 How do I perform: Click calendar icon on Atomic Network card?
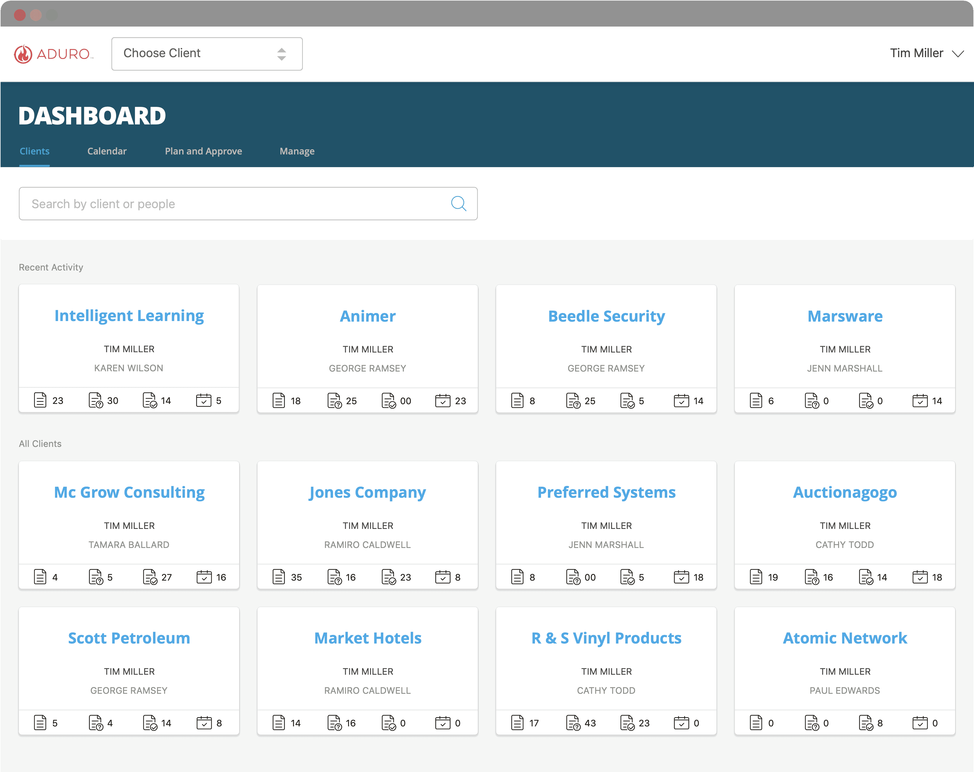click(920, 723)
